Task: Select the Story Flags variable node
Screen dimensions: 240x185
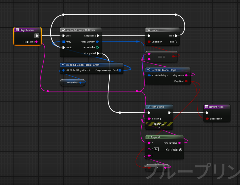Action: (73, 83)
